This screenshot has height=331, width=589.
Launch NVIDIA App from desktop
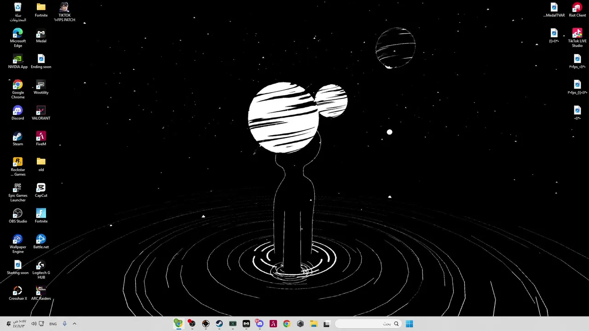coord(17,61)
